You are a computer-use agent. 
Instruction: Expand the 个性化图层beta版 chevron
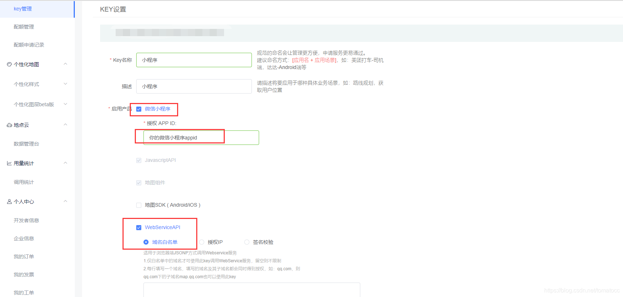point(65,104)
